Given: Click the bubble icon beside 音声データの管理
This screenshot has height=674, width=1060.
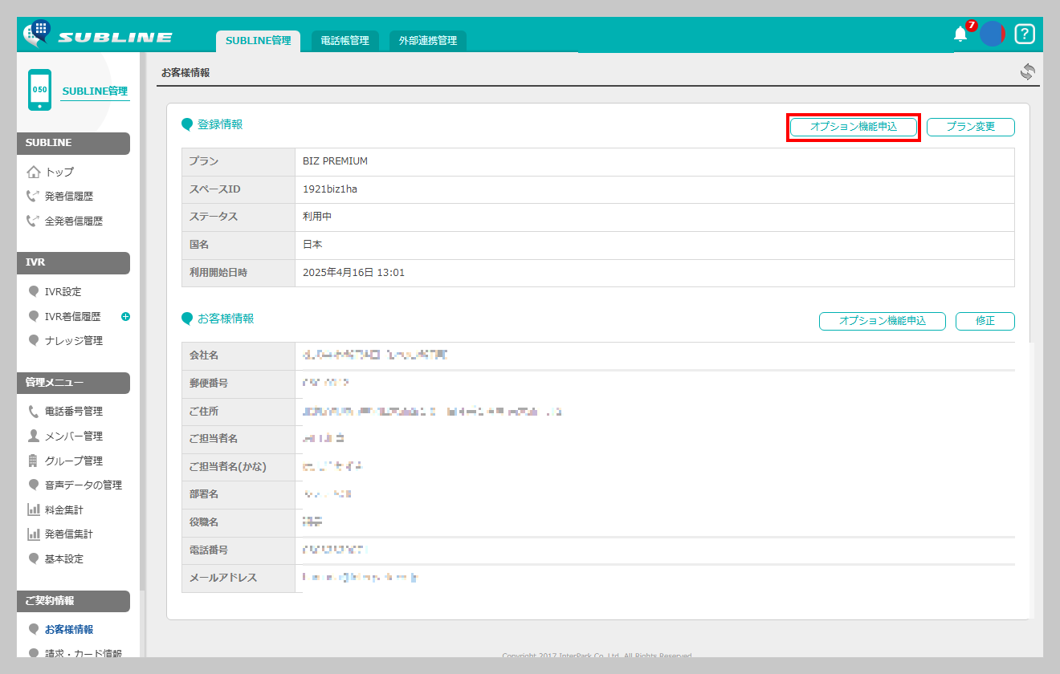Looking at the screenshot, I should (34, 485).
